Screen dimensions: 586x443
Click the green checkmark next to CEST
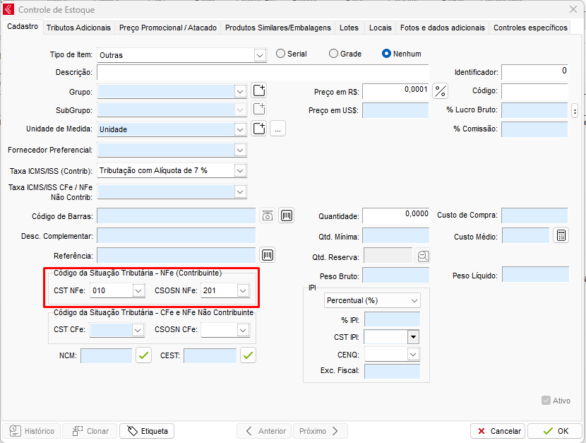248,355
